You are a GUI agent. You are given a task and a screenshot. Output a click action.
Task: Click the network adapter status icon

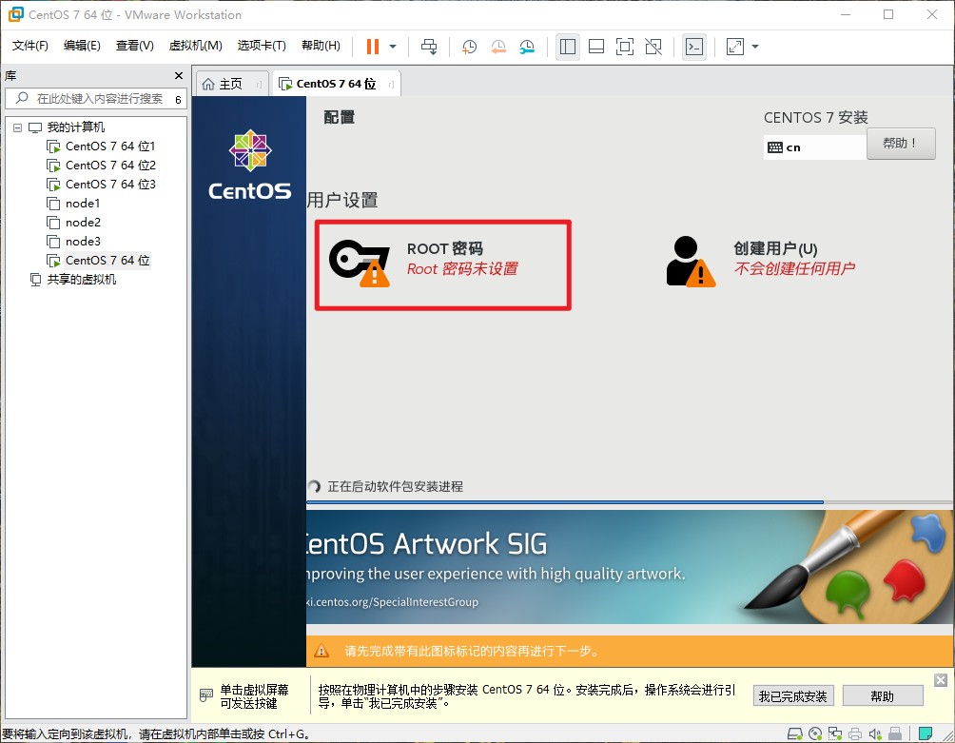[835, 733]
